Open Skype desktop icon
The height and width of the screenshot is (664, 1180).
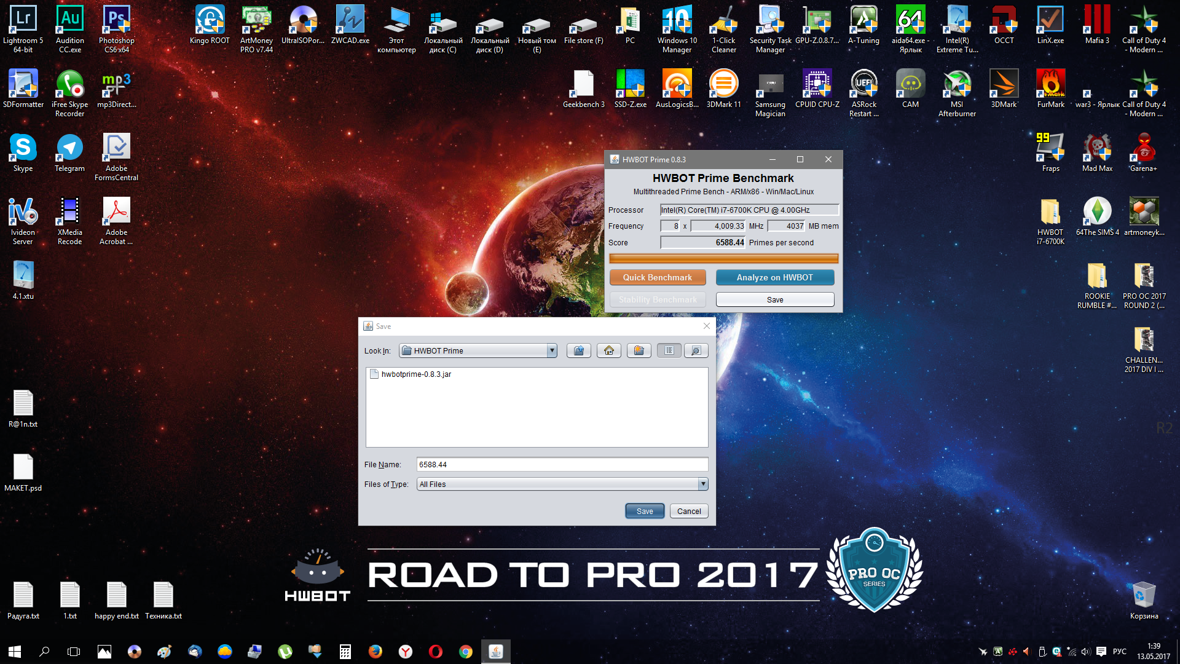[23, 152]
